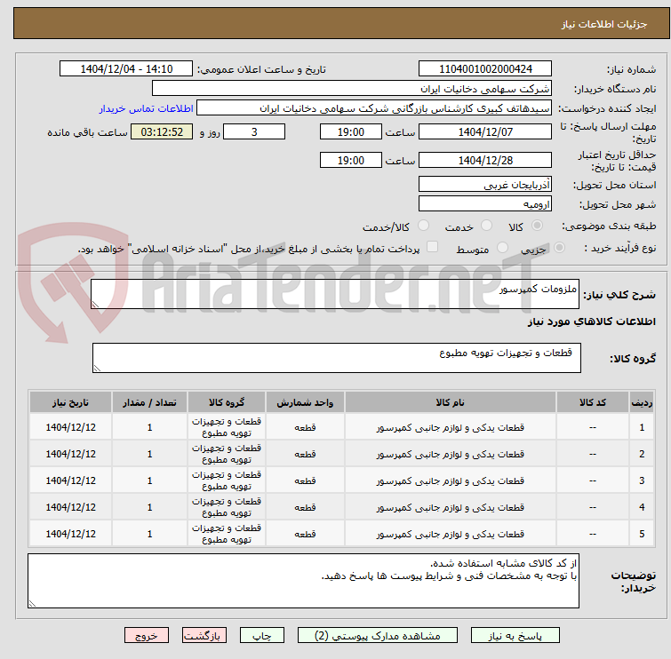Select the 'جزیی' purchase type radio

tap(559, 248)
